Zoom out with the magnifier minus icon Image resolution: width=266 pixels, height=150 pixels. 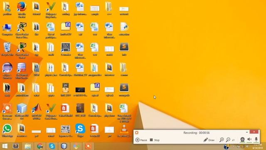point(228,140)
